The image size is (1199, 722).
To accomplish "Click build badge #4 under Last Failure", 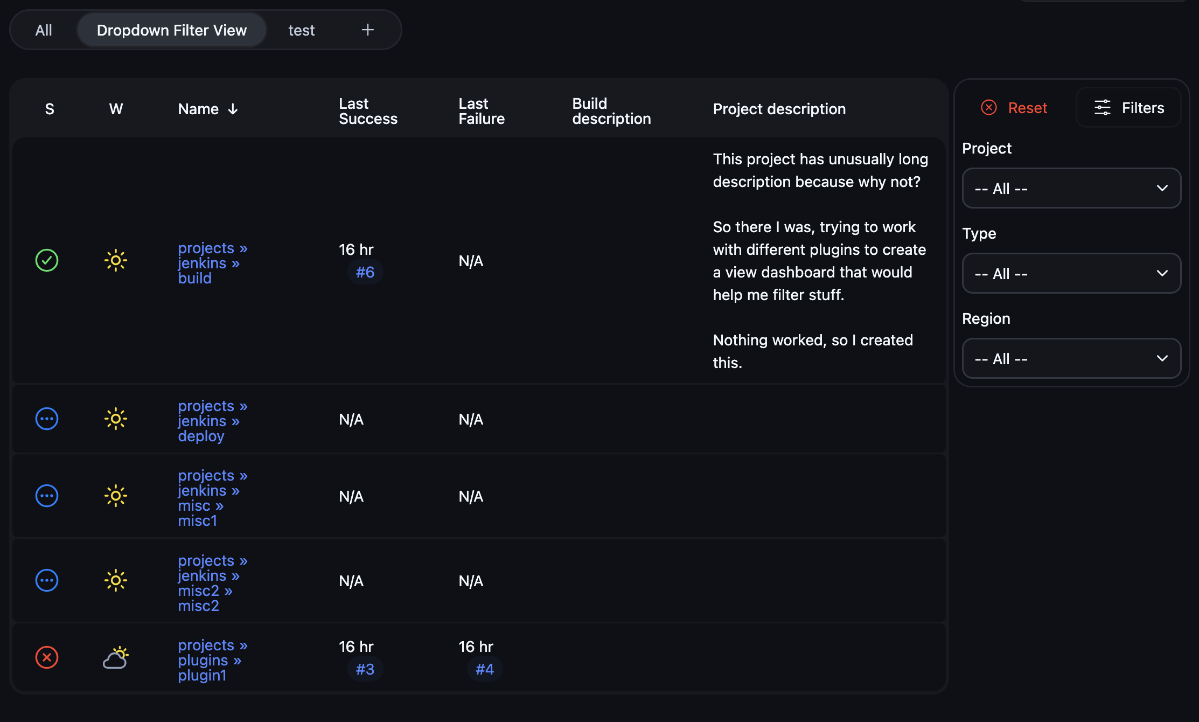I will pyautogui.click(x=484, y=669).
